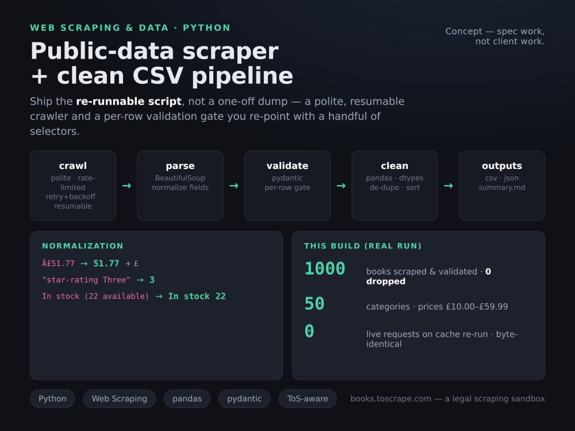The image size is (575, 431).
Task: Click the arrow between parse and validate
Action: (x=233, y=186)
